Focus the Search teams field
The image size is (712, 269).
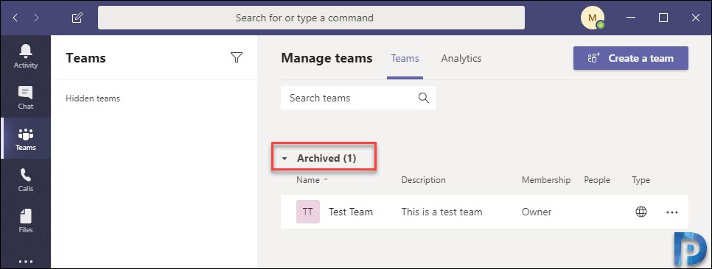click(x=357, y=98)
